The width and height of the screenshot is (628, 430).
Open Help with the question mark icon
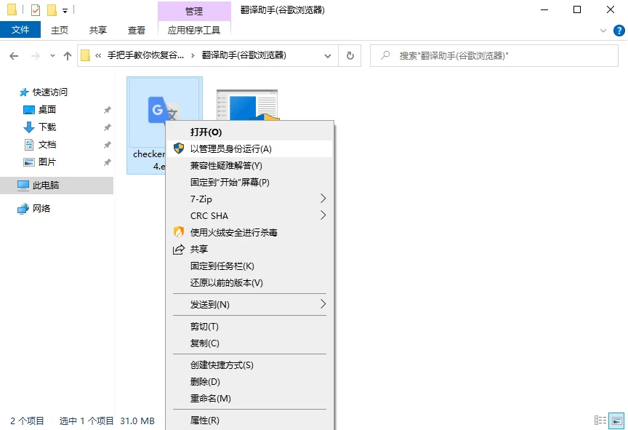point(619,31)
